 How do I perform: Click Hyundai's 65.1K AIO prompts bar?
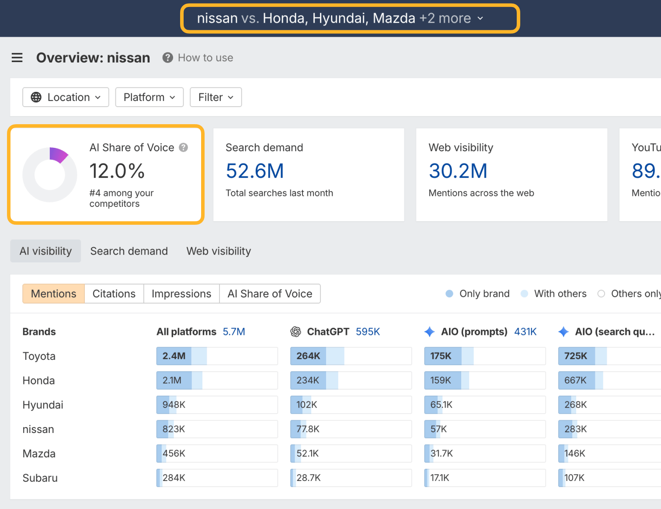[485, 405]
